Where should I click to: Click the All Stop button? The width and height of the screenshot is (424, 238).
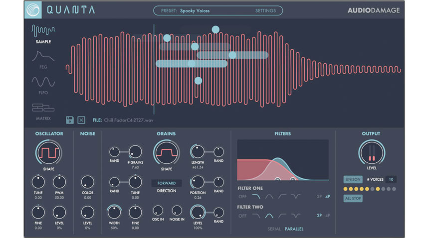click(353, 198)
